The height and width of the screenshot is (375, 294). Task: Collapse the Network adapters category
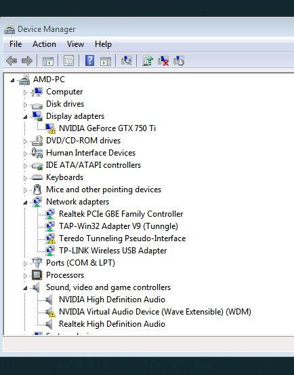click(x=25, y=202)
